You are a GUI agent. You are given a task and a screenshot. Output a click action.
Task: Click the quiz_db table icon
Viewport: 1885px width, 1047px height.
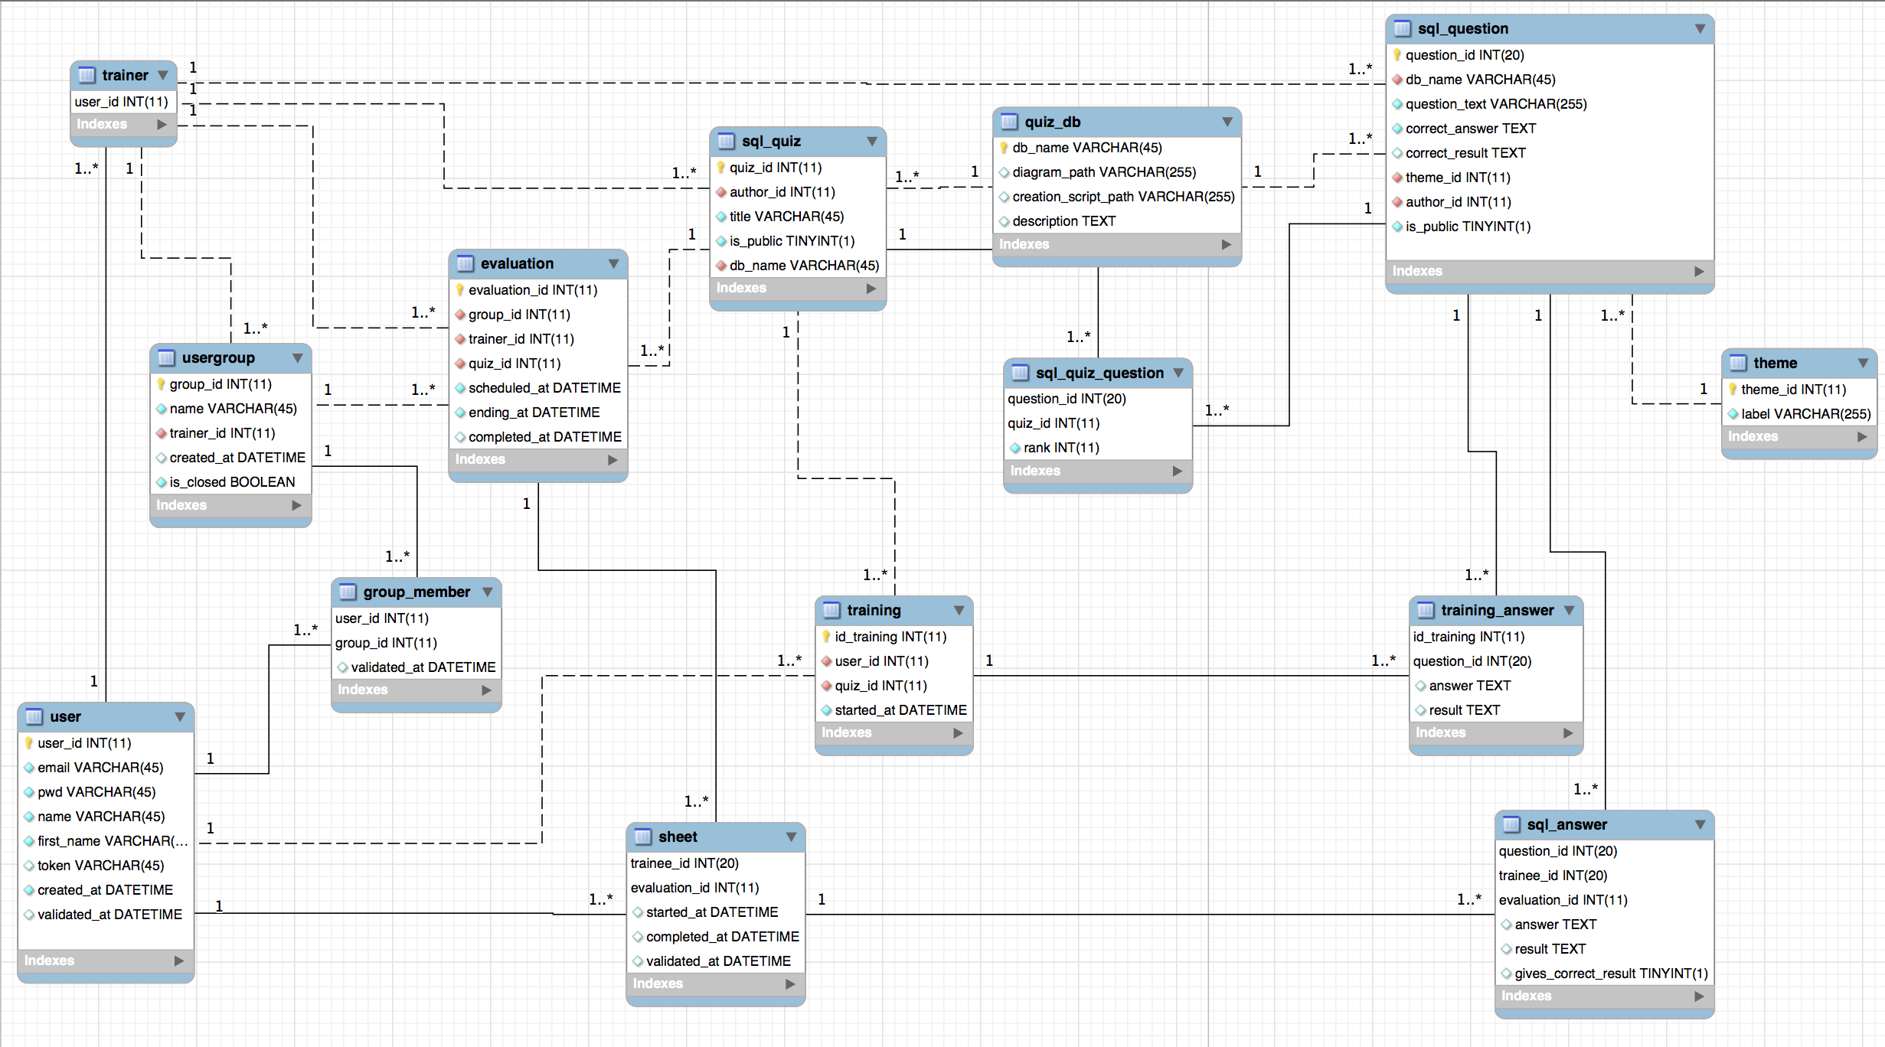tap(1010, 122)
